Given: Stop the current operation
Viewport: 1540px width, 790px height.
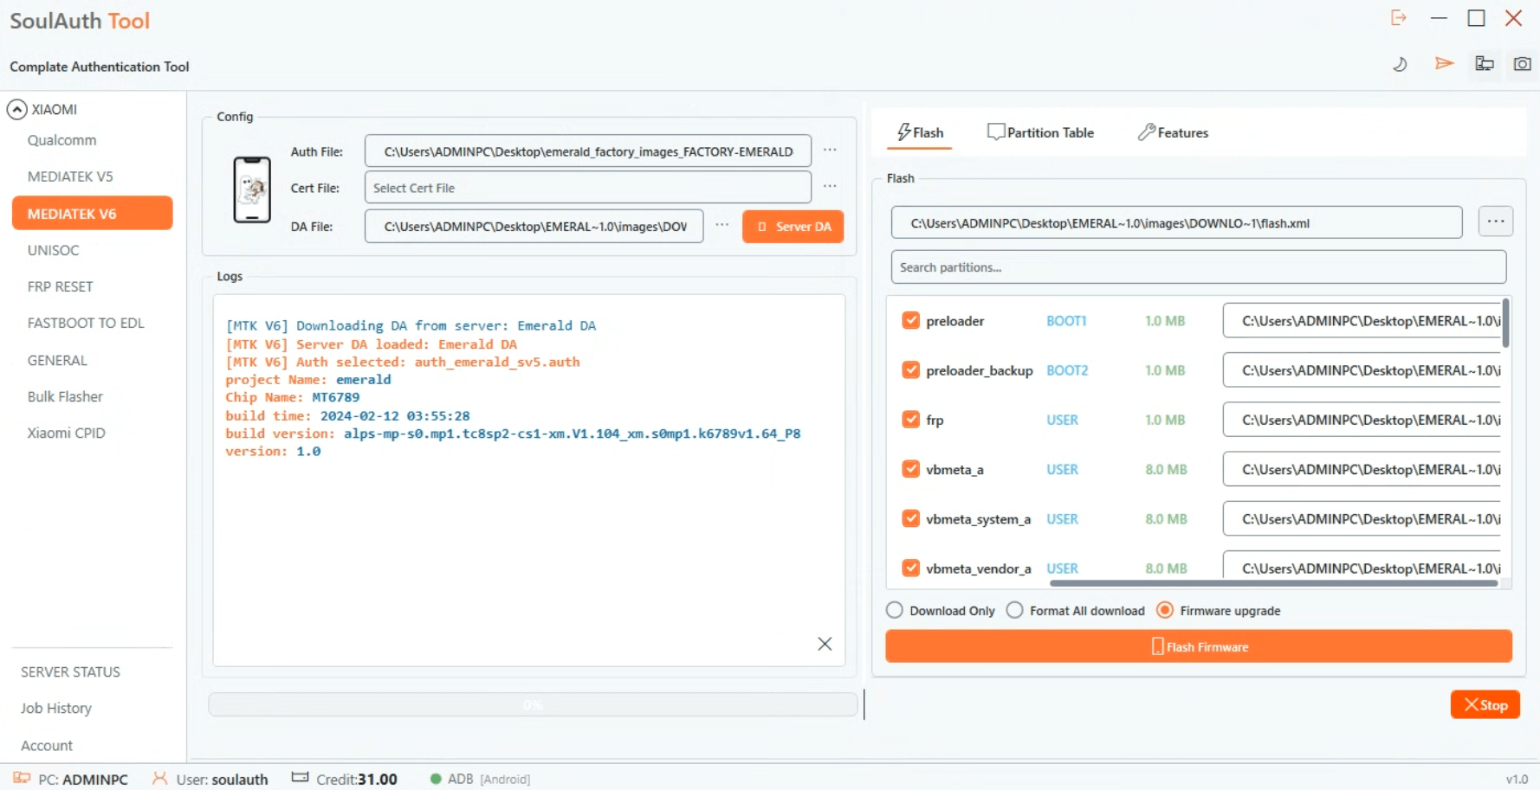Looking at the screenshot, I should click(x=1485, y=704).
